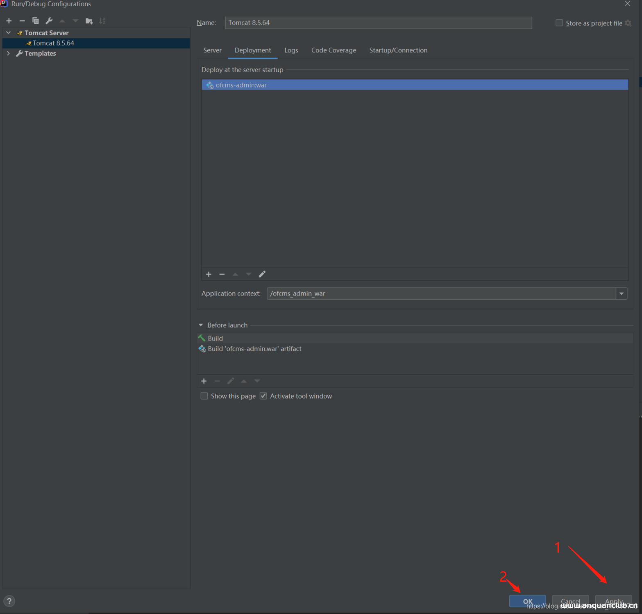Screen dimensions: 642x614
Task: Check the Show this page option
Action: pos(204,396)
